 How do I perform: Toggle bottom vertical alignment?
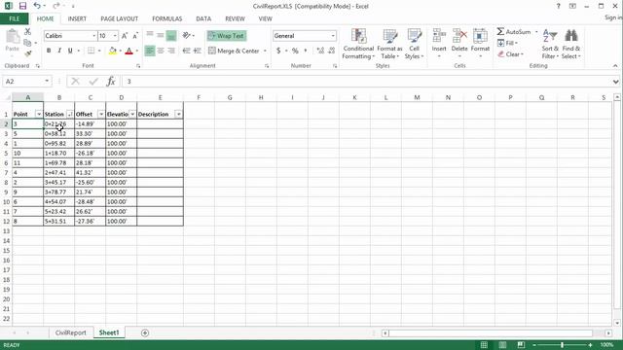pos(171,36)
